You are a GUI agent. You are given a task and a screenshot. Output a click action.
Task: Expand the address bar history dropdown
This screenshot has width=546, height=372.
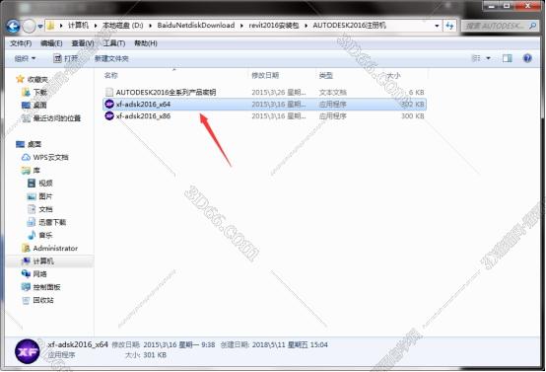click(437, 26)
